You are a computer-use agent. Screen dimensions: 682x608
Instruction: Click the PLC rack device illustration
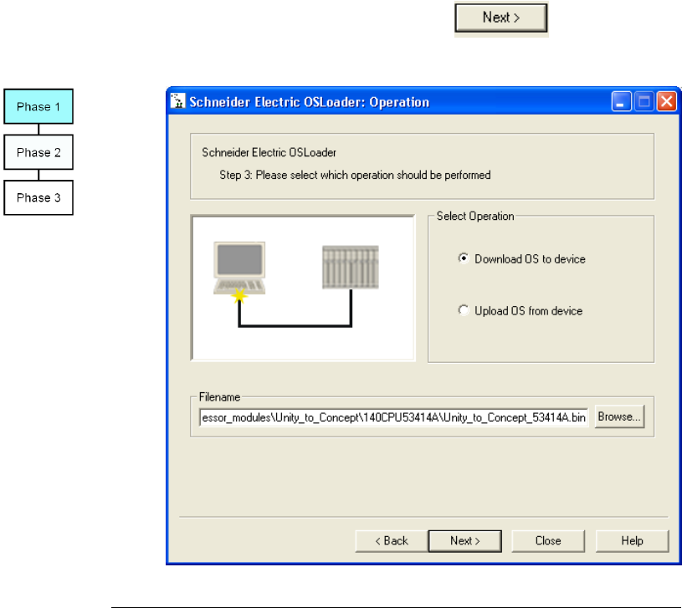click(351, 267)
